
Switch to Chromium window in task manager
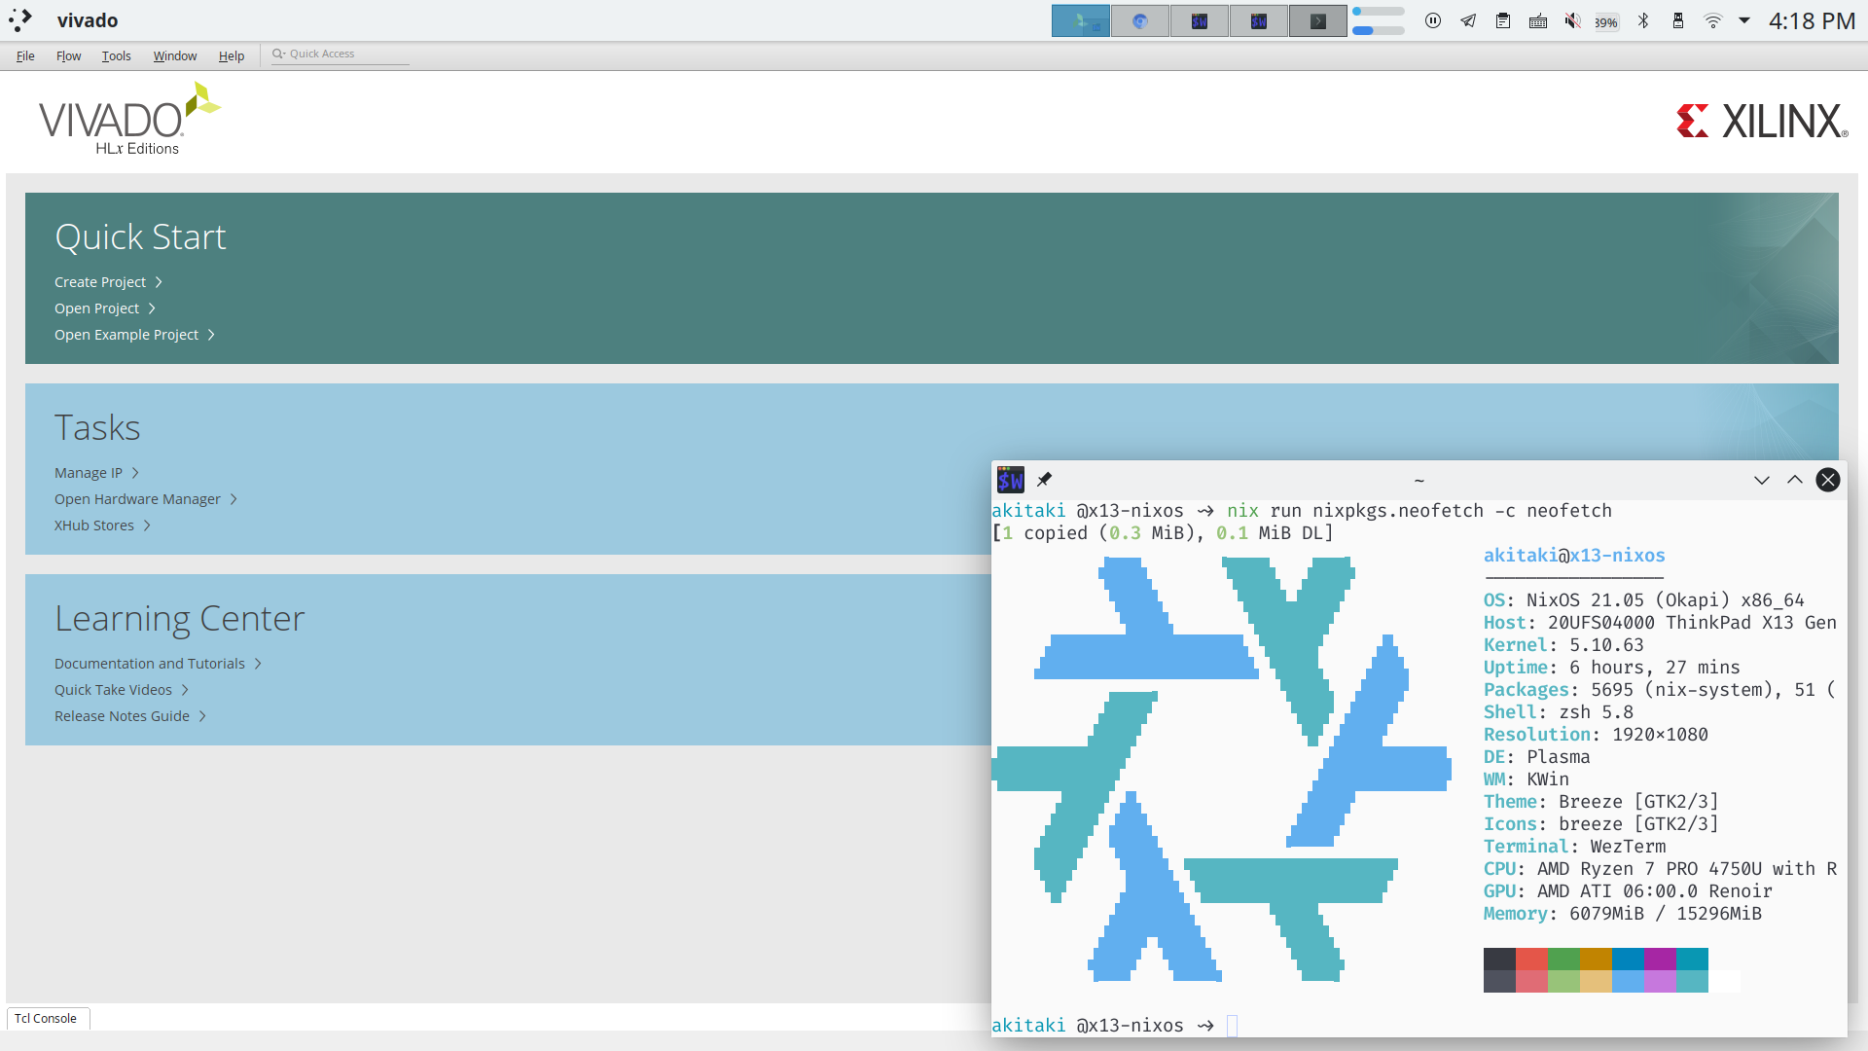1139,20
